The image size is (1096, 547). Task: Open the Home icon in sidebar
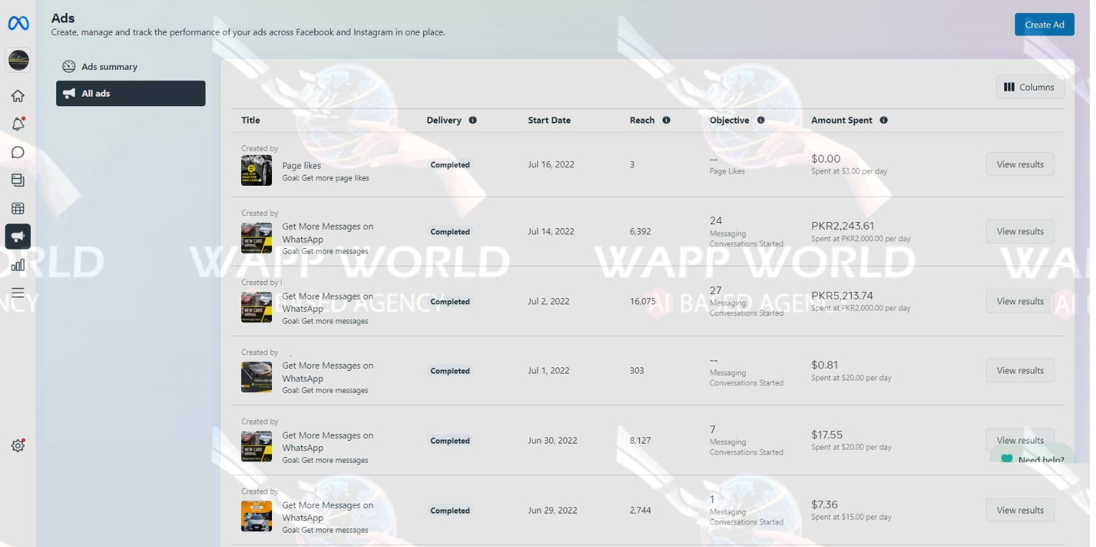(x=18, y=96)
